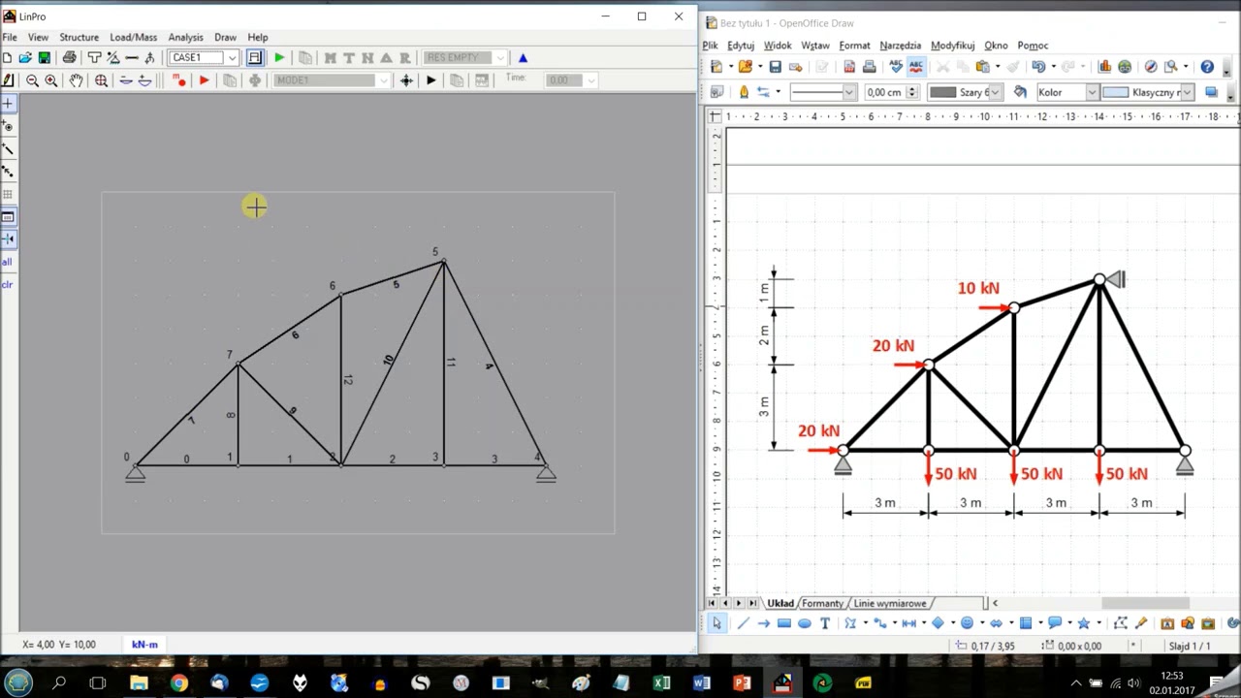This screenshot has height=698, width=1241.
Task: Click the save icon in OpenOffice Draw
Action: click(775, 67)
